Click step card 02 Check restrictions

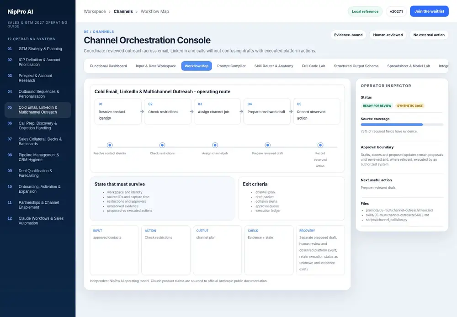pos(168,111)
